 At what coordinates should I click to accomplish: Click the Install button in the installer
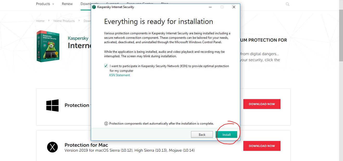point(226,134)
